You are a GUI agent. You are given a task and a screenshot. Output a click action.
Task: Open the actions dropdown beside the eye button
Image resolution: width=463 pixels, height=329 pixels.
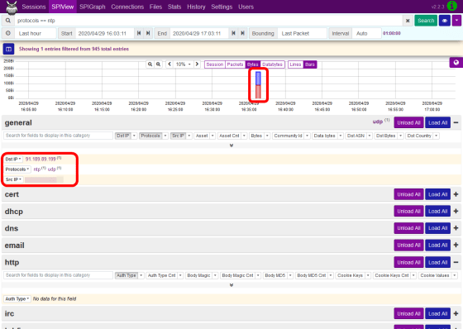click(456, 21)
